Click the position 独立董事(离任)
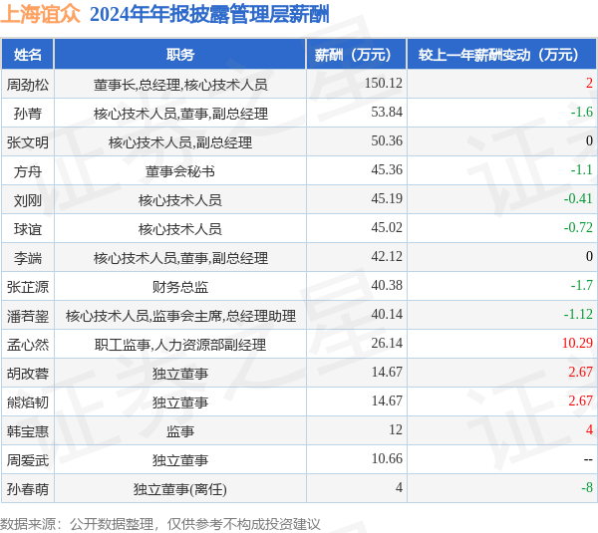The width and height of the screenshot is (598, 533). 180,489
